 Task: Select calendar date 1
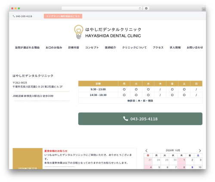tap(181, 161)
